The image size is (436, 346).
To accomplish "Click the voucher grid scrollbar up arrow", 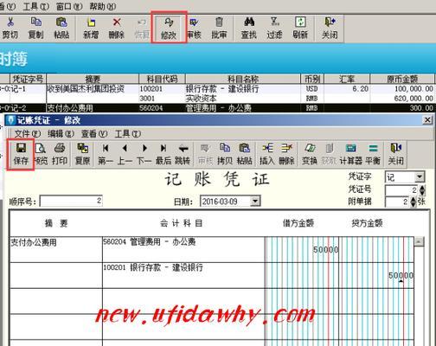I will 419,241.
